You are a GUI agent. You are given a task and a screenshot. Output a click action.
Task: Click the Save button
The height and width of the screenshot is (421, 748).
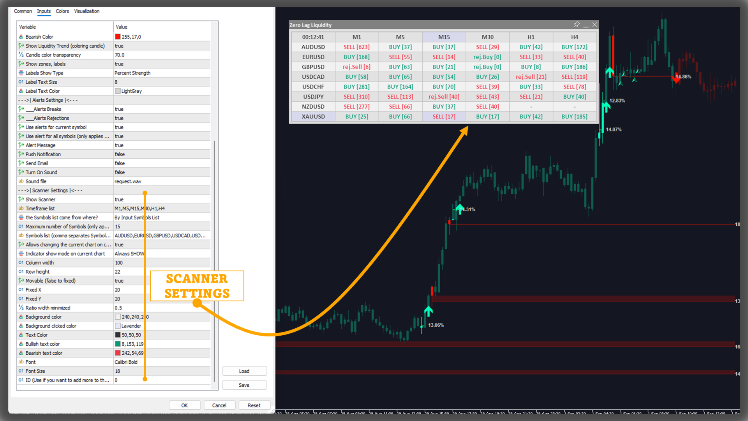(244, 385)
